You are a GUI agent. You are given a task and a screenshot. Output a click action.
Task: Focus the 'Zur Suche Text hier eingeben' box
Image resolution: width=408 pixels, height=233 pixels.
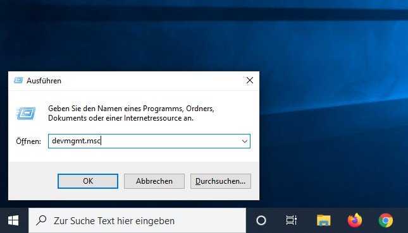tap(137, 220)
